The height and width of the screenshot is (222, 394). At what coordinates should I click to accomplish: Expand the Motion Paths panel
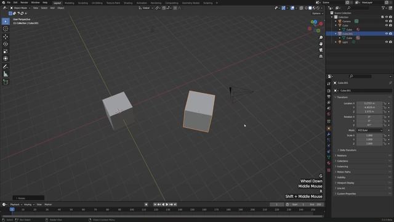point(344,172)
